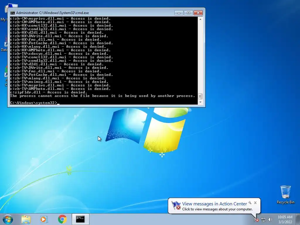
Task: Select the cmd.exe taskbar button
Action: coord(80,219)
